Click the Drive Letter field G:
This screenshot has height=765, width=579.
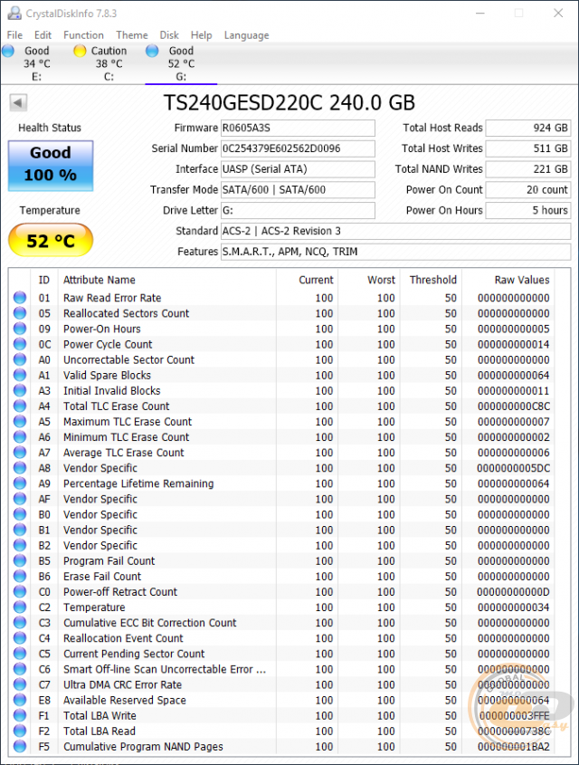coord(298,210)
